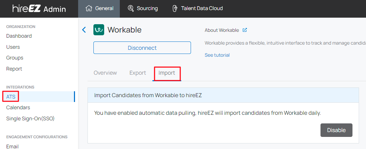
Task: Go to Dashboard in the sidebar
Action: point(19,36)
